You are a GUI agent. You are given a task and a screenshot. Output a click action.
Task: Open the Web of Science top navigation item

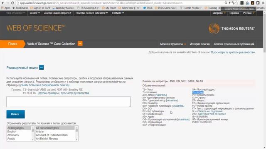[15, 13]
